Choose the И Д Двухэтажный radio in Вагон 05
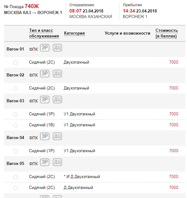187x198 pixels. [x=16, y=177]
